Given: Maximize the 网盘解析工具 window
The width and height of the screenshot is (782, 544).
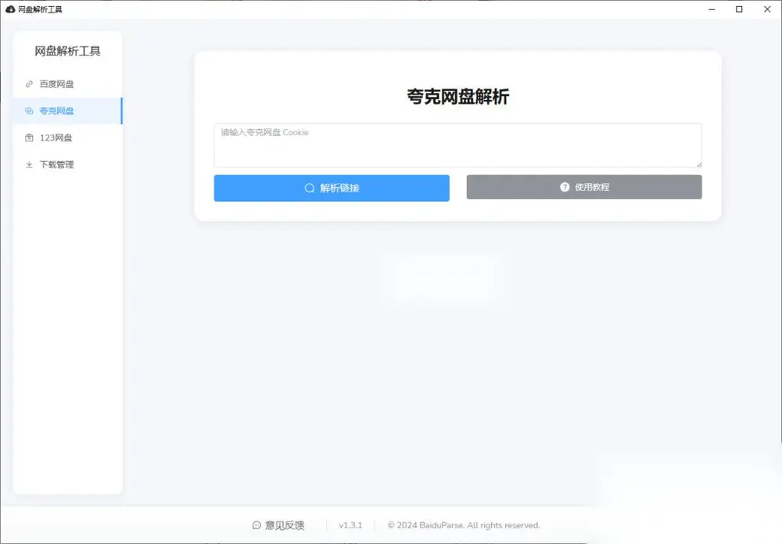Looking at the screenshot, I should [739, 9].
